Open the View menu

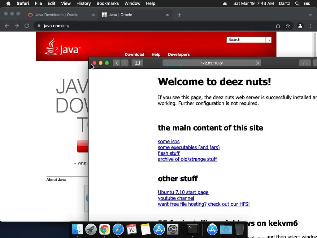coord(66,3)
